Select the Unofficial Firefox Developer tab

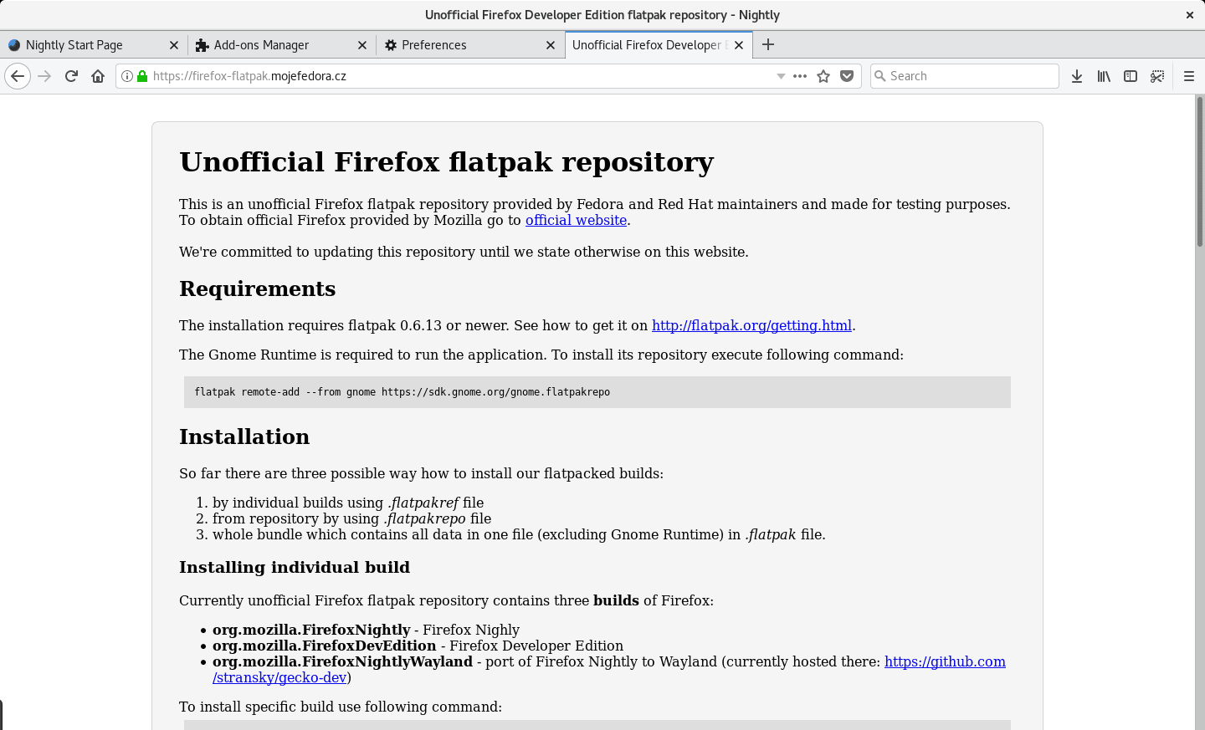[659, 45]
